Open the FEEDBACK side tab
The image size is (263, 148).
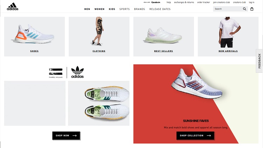(259, 61)
